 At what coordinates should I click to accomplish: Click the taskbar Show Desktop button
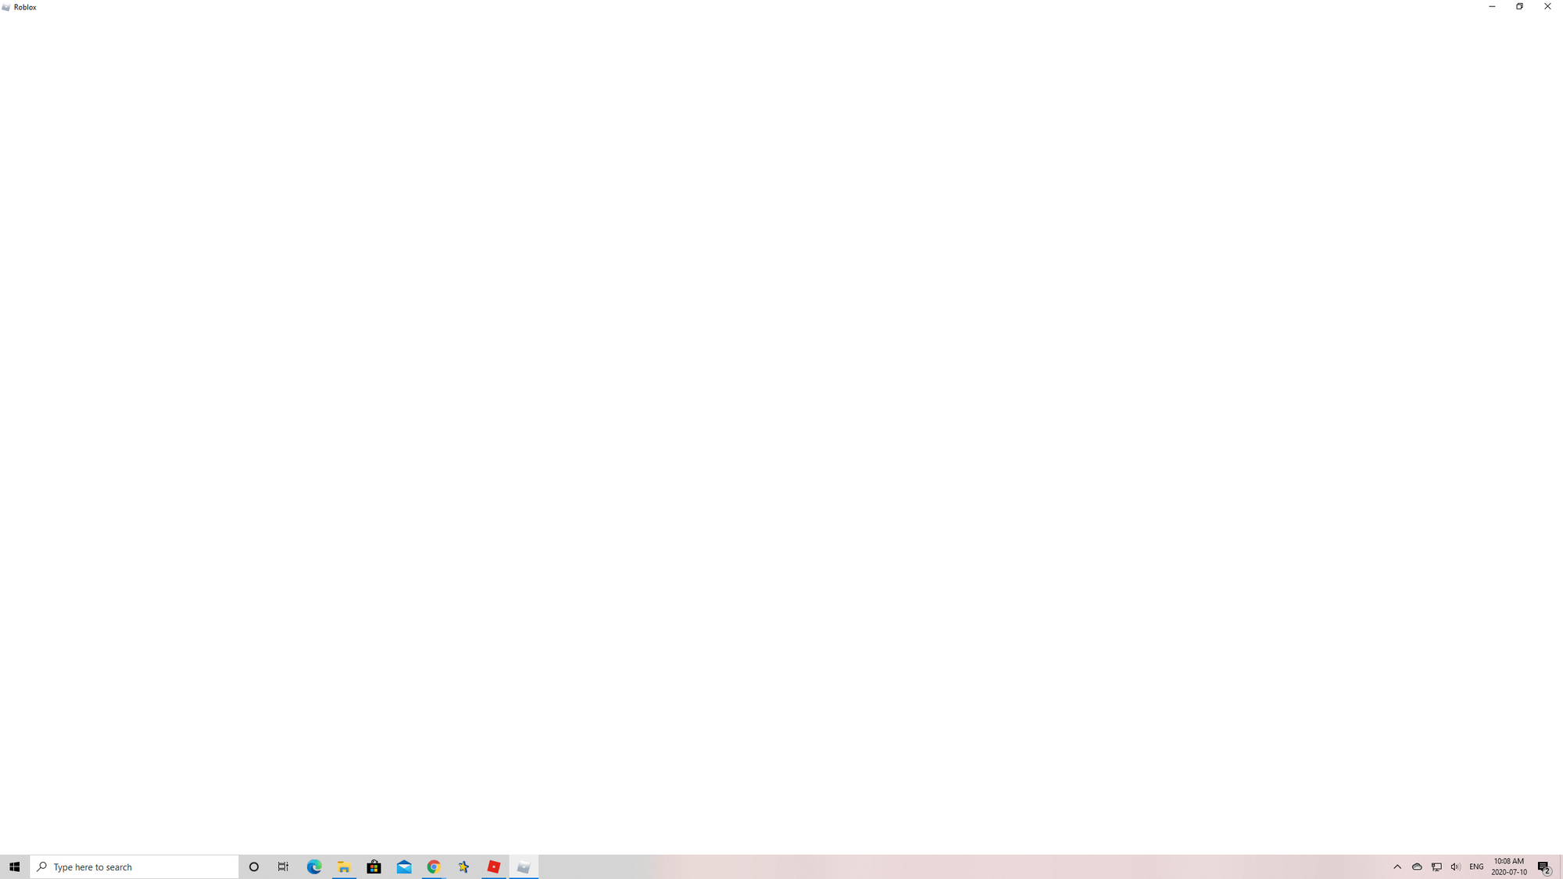point(1561,866)
